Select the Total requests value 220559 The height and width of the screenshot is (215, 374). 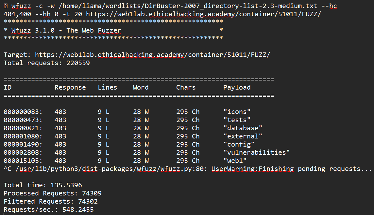click(x=78, y=63)
